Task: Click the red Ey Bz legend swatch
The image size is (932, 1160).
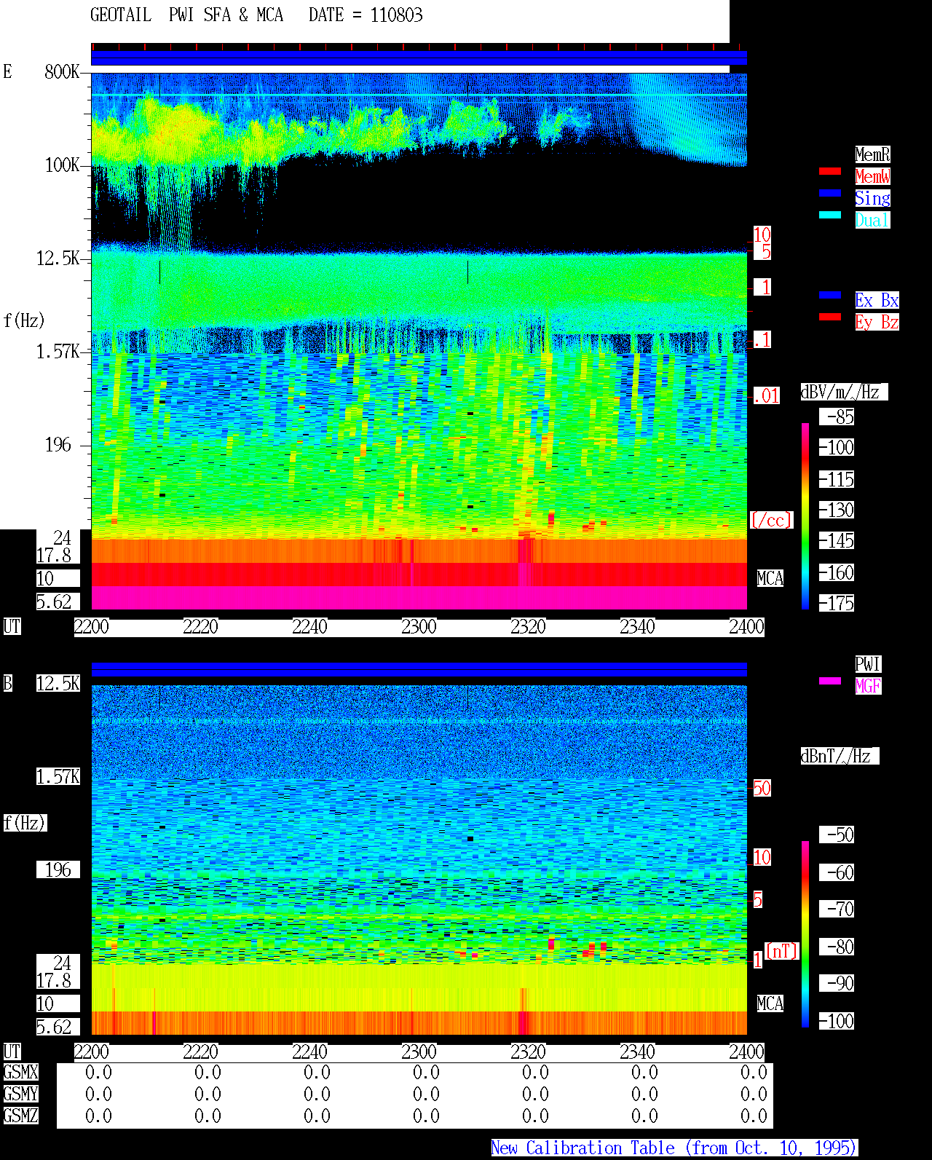Action: [830, 317]
